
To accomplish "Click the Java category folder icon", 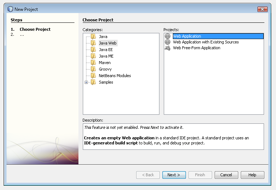I will pyautogui.click(x=93, y=37).
